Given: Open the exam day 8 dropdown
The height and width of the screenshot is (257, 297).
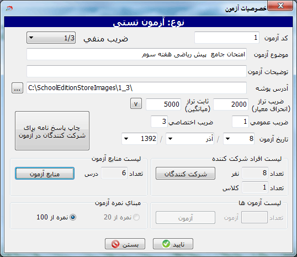Looking at the screenshot, I should click(238, 139).
